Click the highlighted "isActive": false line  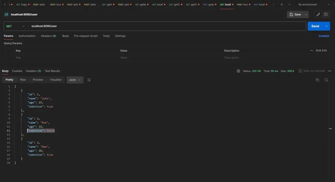(x=41, y=131)
